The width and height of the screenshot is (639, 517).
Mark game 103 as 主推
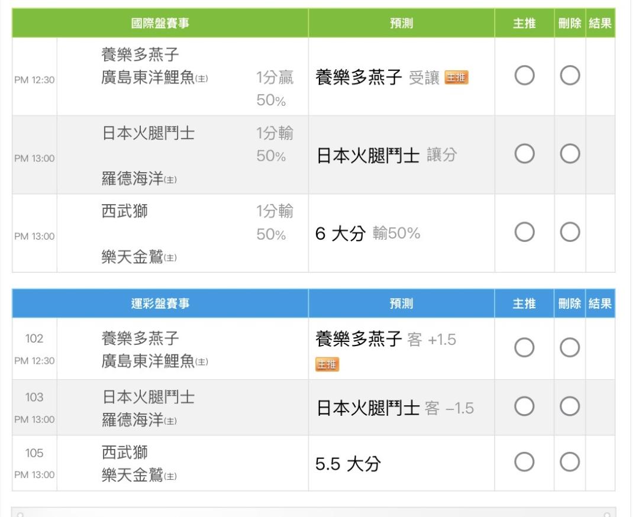click(524, 406)
